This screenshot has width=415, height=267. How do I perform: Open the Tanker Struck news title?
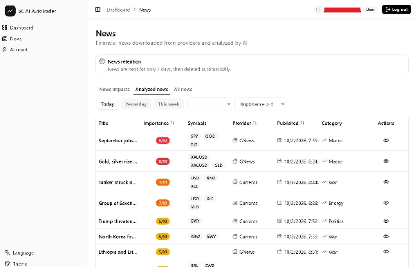[x=118, y=182]
